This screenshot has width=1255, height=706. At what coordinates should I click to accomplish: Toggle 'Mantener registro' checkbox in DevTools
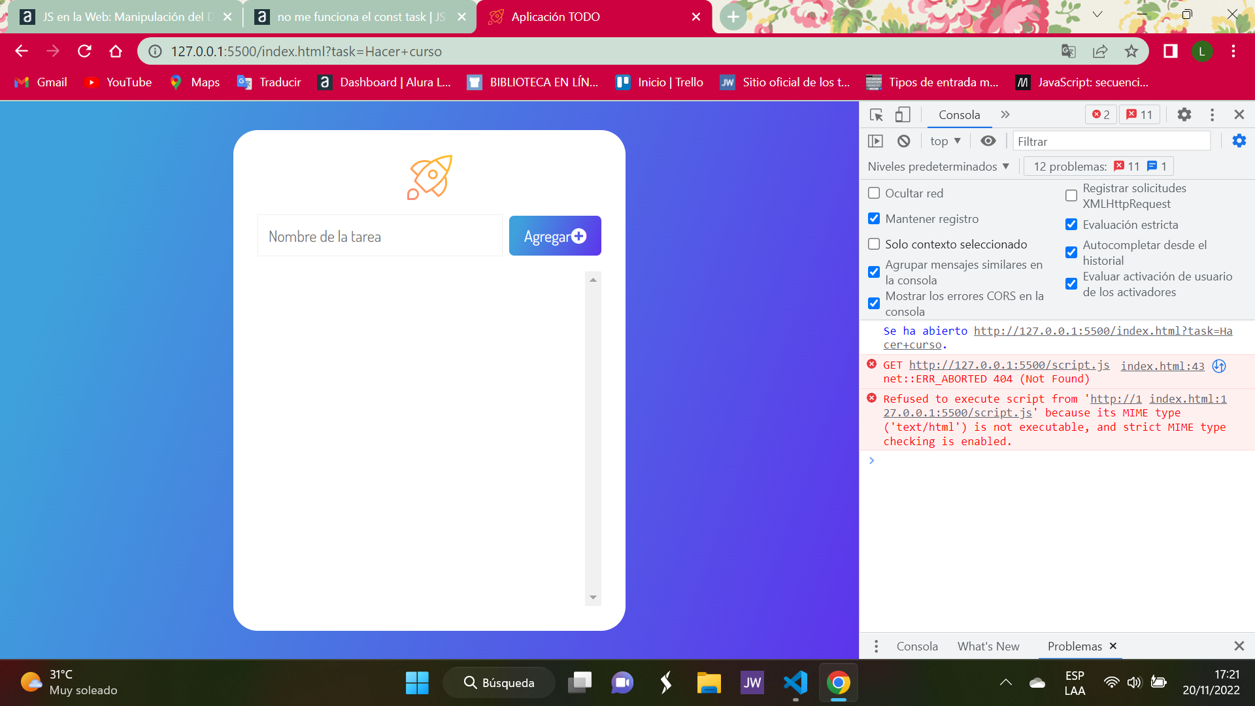[x=874, y=218]
